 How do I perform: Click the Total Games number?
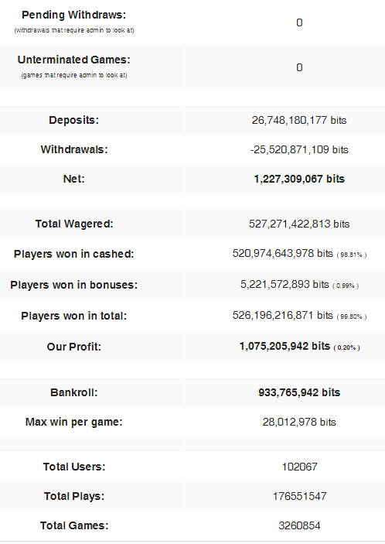coord(299,525)
